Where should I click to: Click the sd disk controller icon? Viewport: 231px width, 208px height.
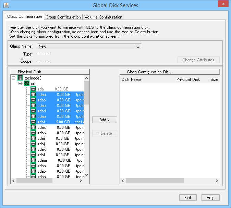(x=26, y=84)
